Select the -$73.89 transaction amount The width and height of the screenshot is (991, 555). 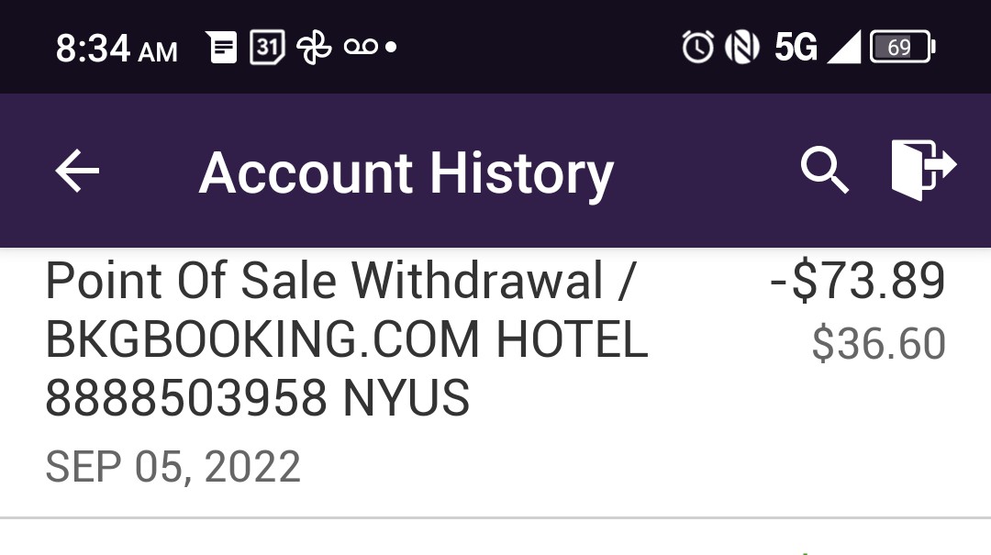857,282
